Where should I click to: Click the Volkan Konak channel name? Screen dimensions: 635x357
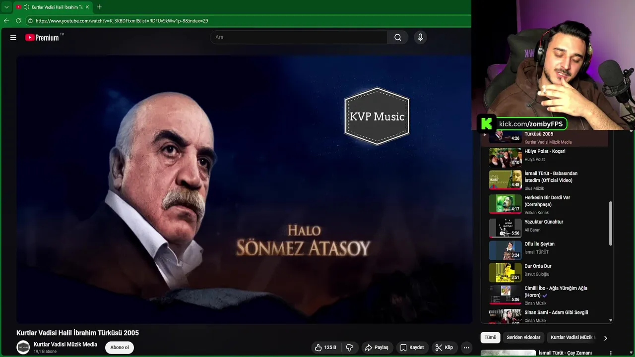(x=536, y=213)
